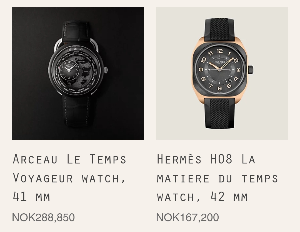The height and width of the screenshot is (232, 300).
Task: Select the NOK288,850 price
Action: pos(43,218)
